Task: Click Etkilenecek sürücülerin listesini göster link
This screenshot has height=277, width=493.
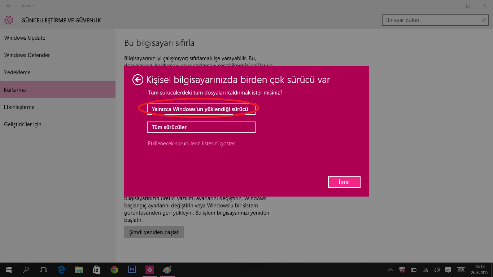Action: pyautogui.click(x=191, y=144)
